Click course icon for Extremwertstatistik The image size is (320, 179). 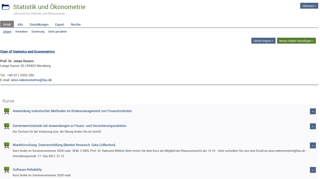7,126
